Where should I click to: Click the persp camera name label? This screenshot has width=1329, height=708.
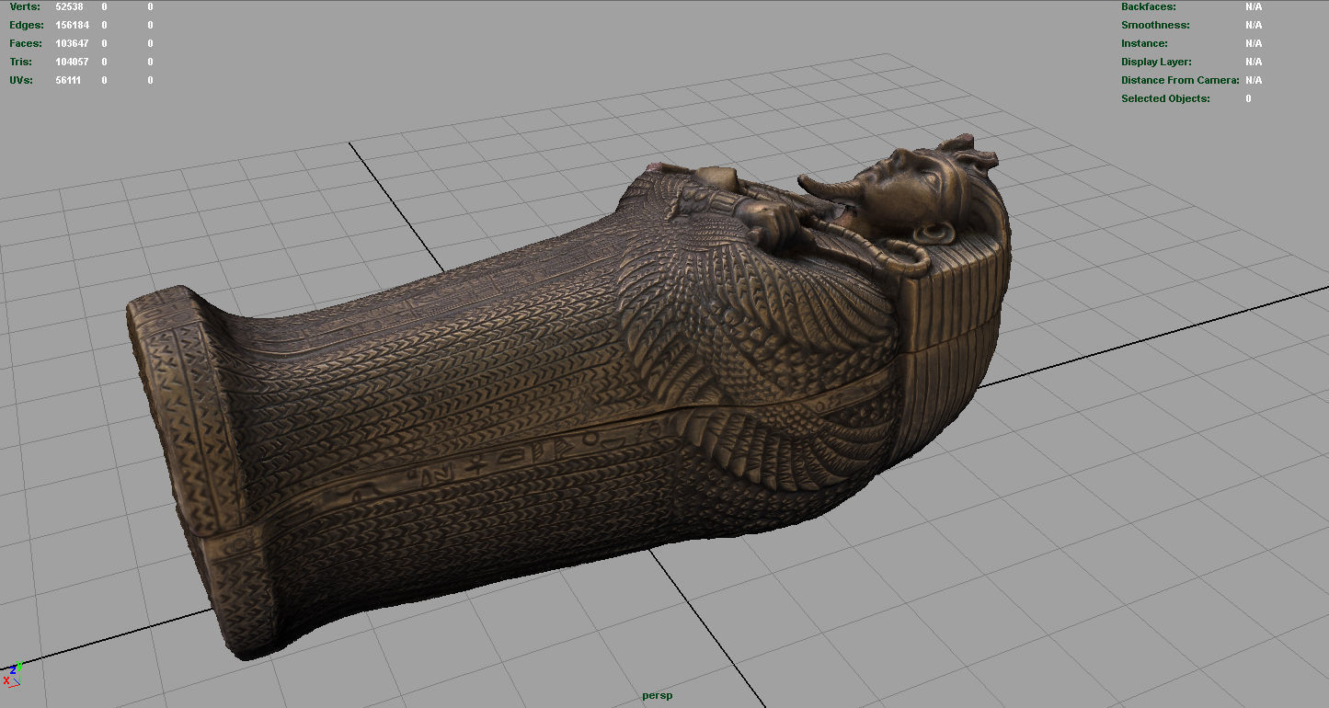(x=658, y=696)
